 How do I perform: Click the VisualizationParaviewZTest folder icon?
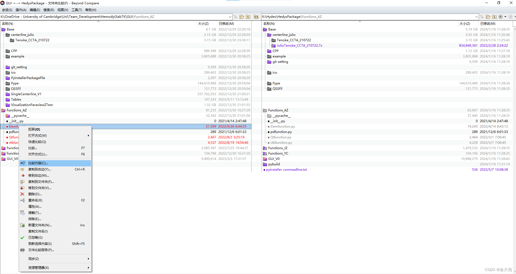pyautogui.click(x=8, y=105)
